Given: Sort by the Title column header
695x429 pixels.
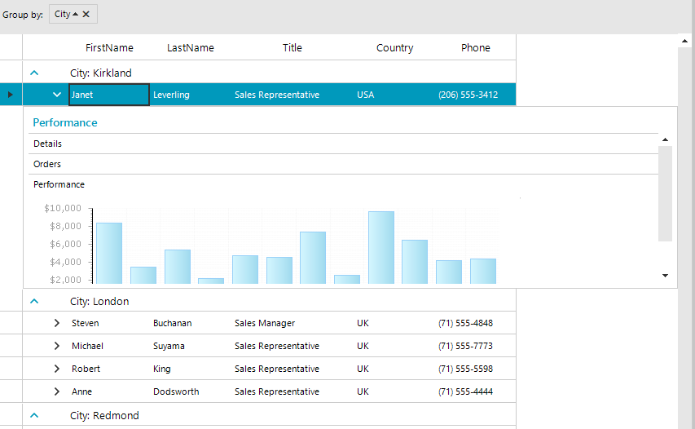Looking at the screenshot, I should (x=293, y=48).
